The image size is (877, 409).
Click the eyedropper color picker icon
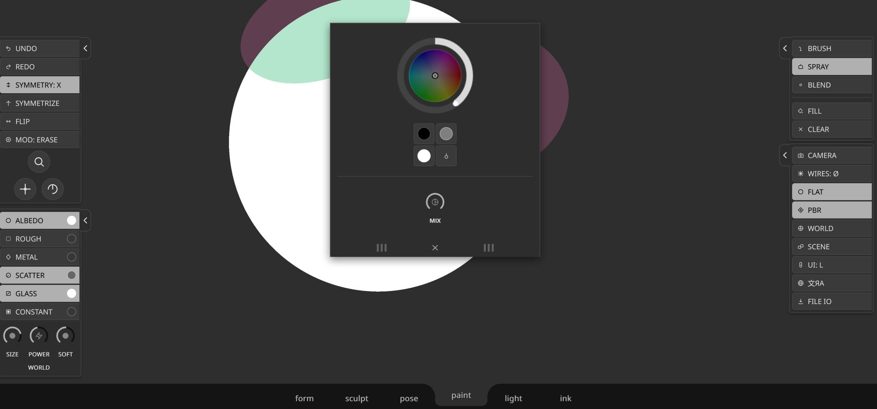[x=446, y=156]
